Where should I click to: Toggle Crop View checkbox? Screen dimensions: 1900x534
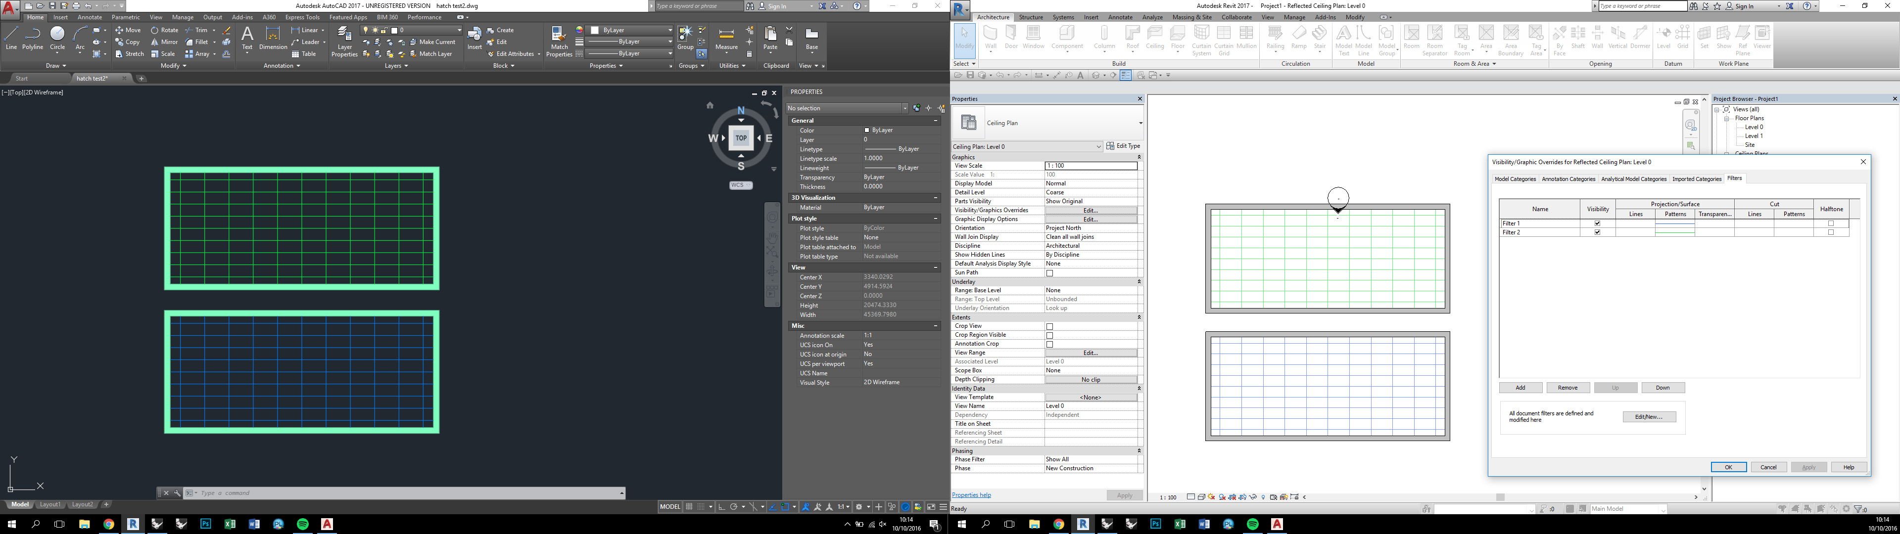(x=1049, y=326)
